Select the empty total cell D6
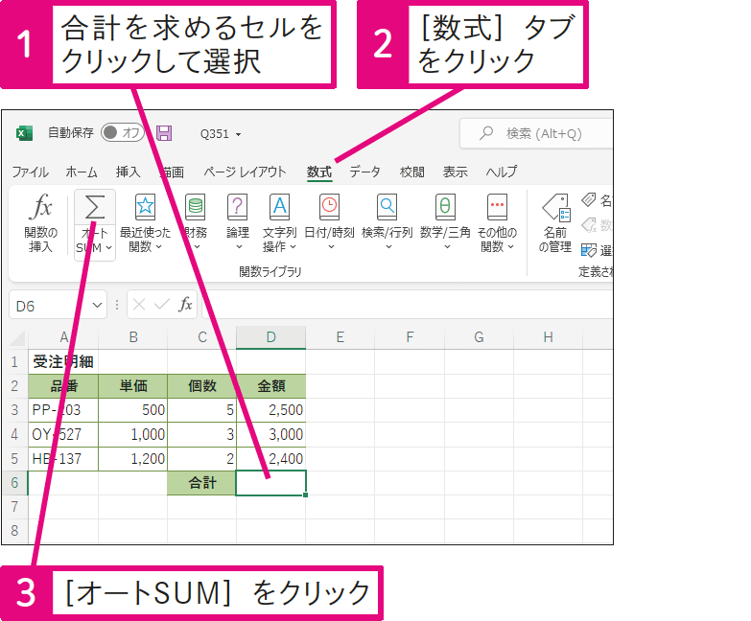This screenshot has width=751, height=621. (x=271, y=483)
